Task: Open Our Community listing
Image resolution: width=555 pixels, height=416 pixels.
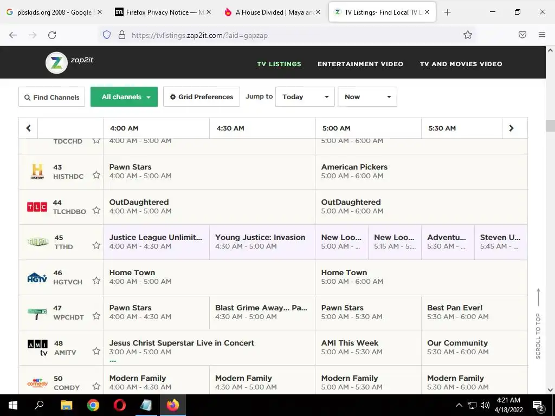Action: (x=474, y=348)
